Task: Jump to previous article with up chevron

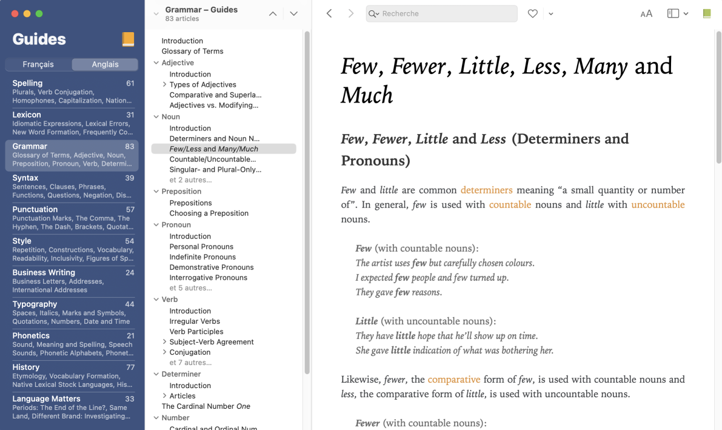Action: [273, 14]
